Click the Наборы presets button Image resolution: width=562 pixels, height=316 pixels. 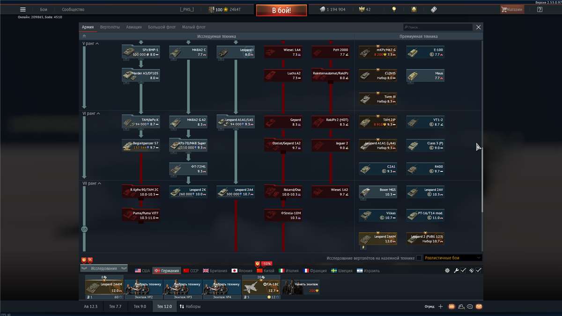190,307
